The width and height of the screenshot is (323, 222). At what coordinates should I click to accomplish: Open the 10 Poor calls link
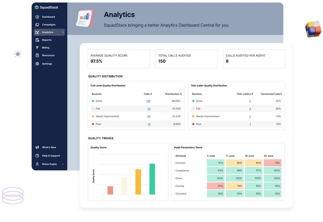(x=149, y=124)
